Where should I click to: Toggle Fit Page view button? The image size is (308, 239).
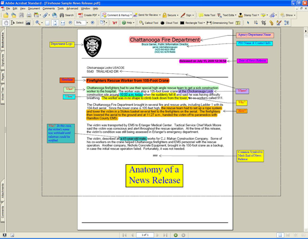click(55, 23)
